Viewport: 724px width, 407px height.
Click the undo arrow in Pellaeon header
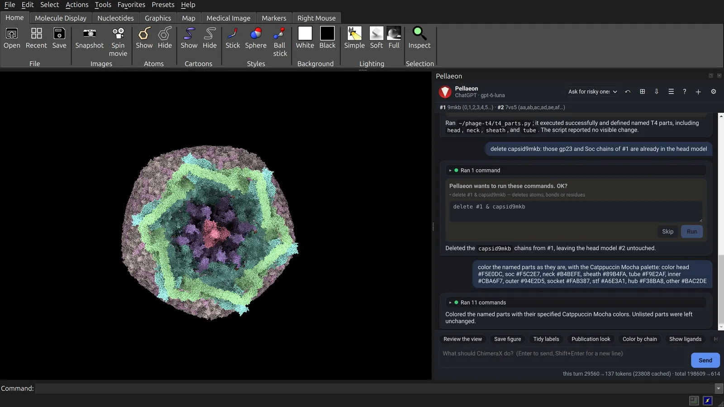click(x=628, y=92)
